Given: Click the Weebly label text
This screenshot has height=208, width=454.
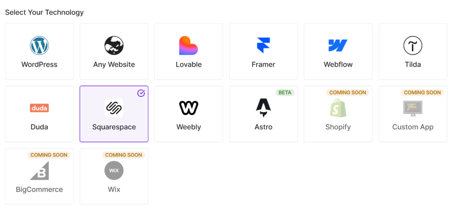Looking at the screenshot, I should (189, 127).
